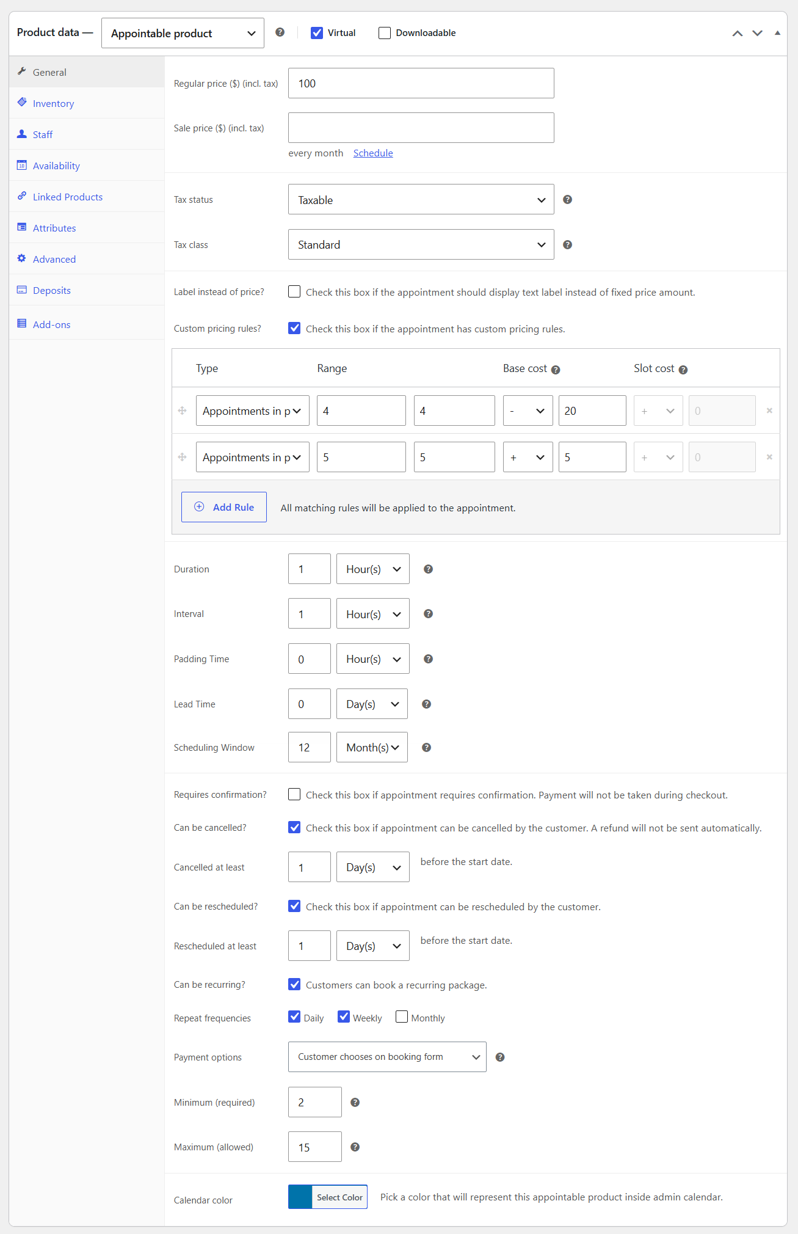Open the Deposits tab
The height and width of the screenshot is (1234, 798).
pyautogui.click(x=87, y=290)
